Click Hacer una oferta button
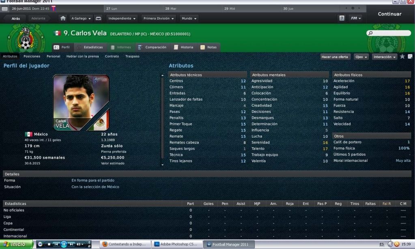415x249 pixels. (x=335, y=57)
